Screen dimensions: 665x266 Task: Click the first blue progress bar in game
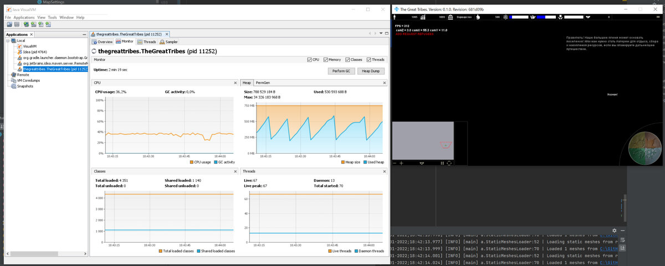pos(519,17)
